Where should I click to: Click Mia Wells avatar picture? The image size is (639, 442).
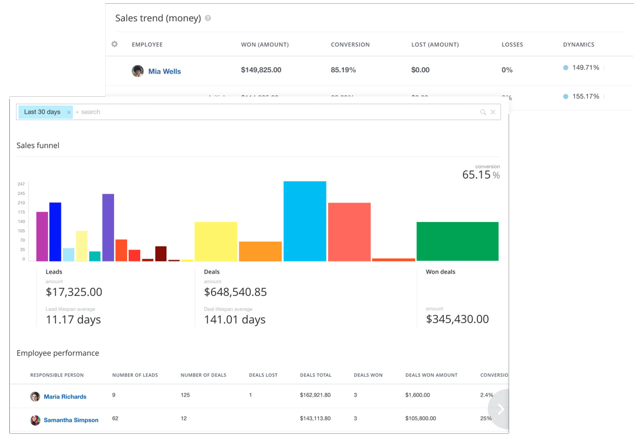coord(138,71)
